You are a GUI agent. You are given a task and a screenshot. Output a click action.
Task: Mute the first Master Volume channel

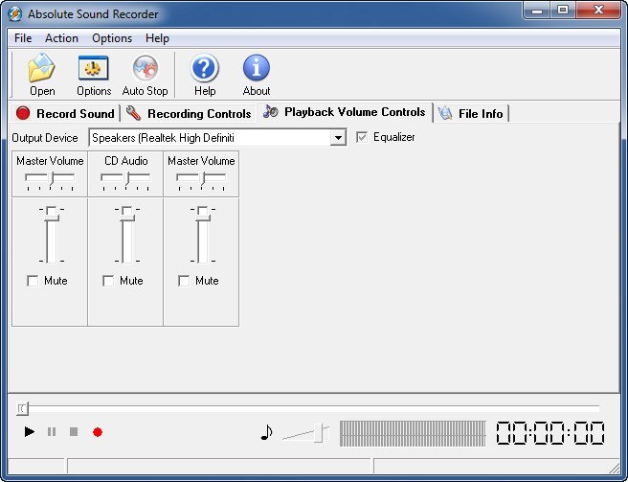pos(33,281)
